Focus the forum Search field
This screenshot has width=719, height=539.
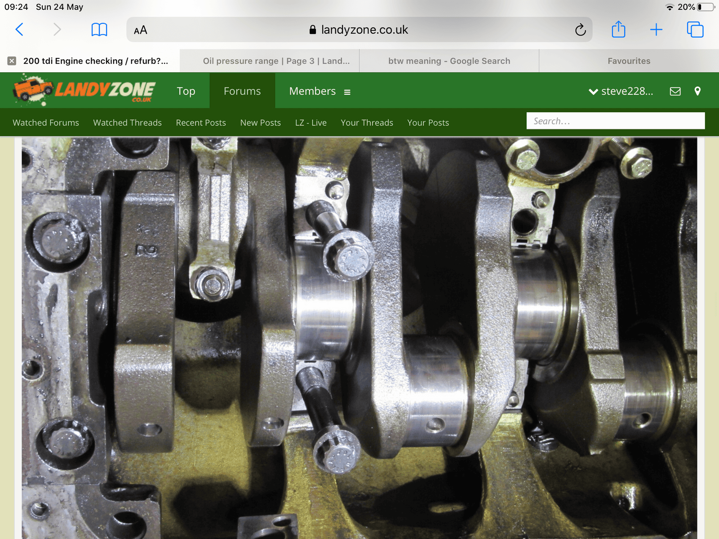[x=616, y=121]
